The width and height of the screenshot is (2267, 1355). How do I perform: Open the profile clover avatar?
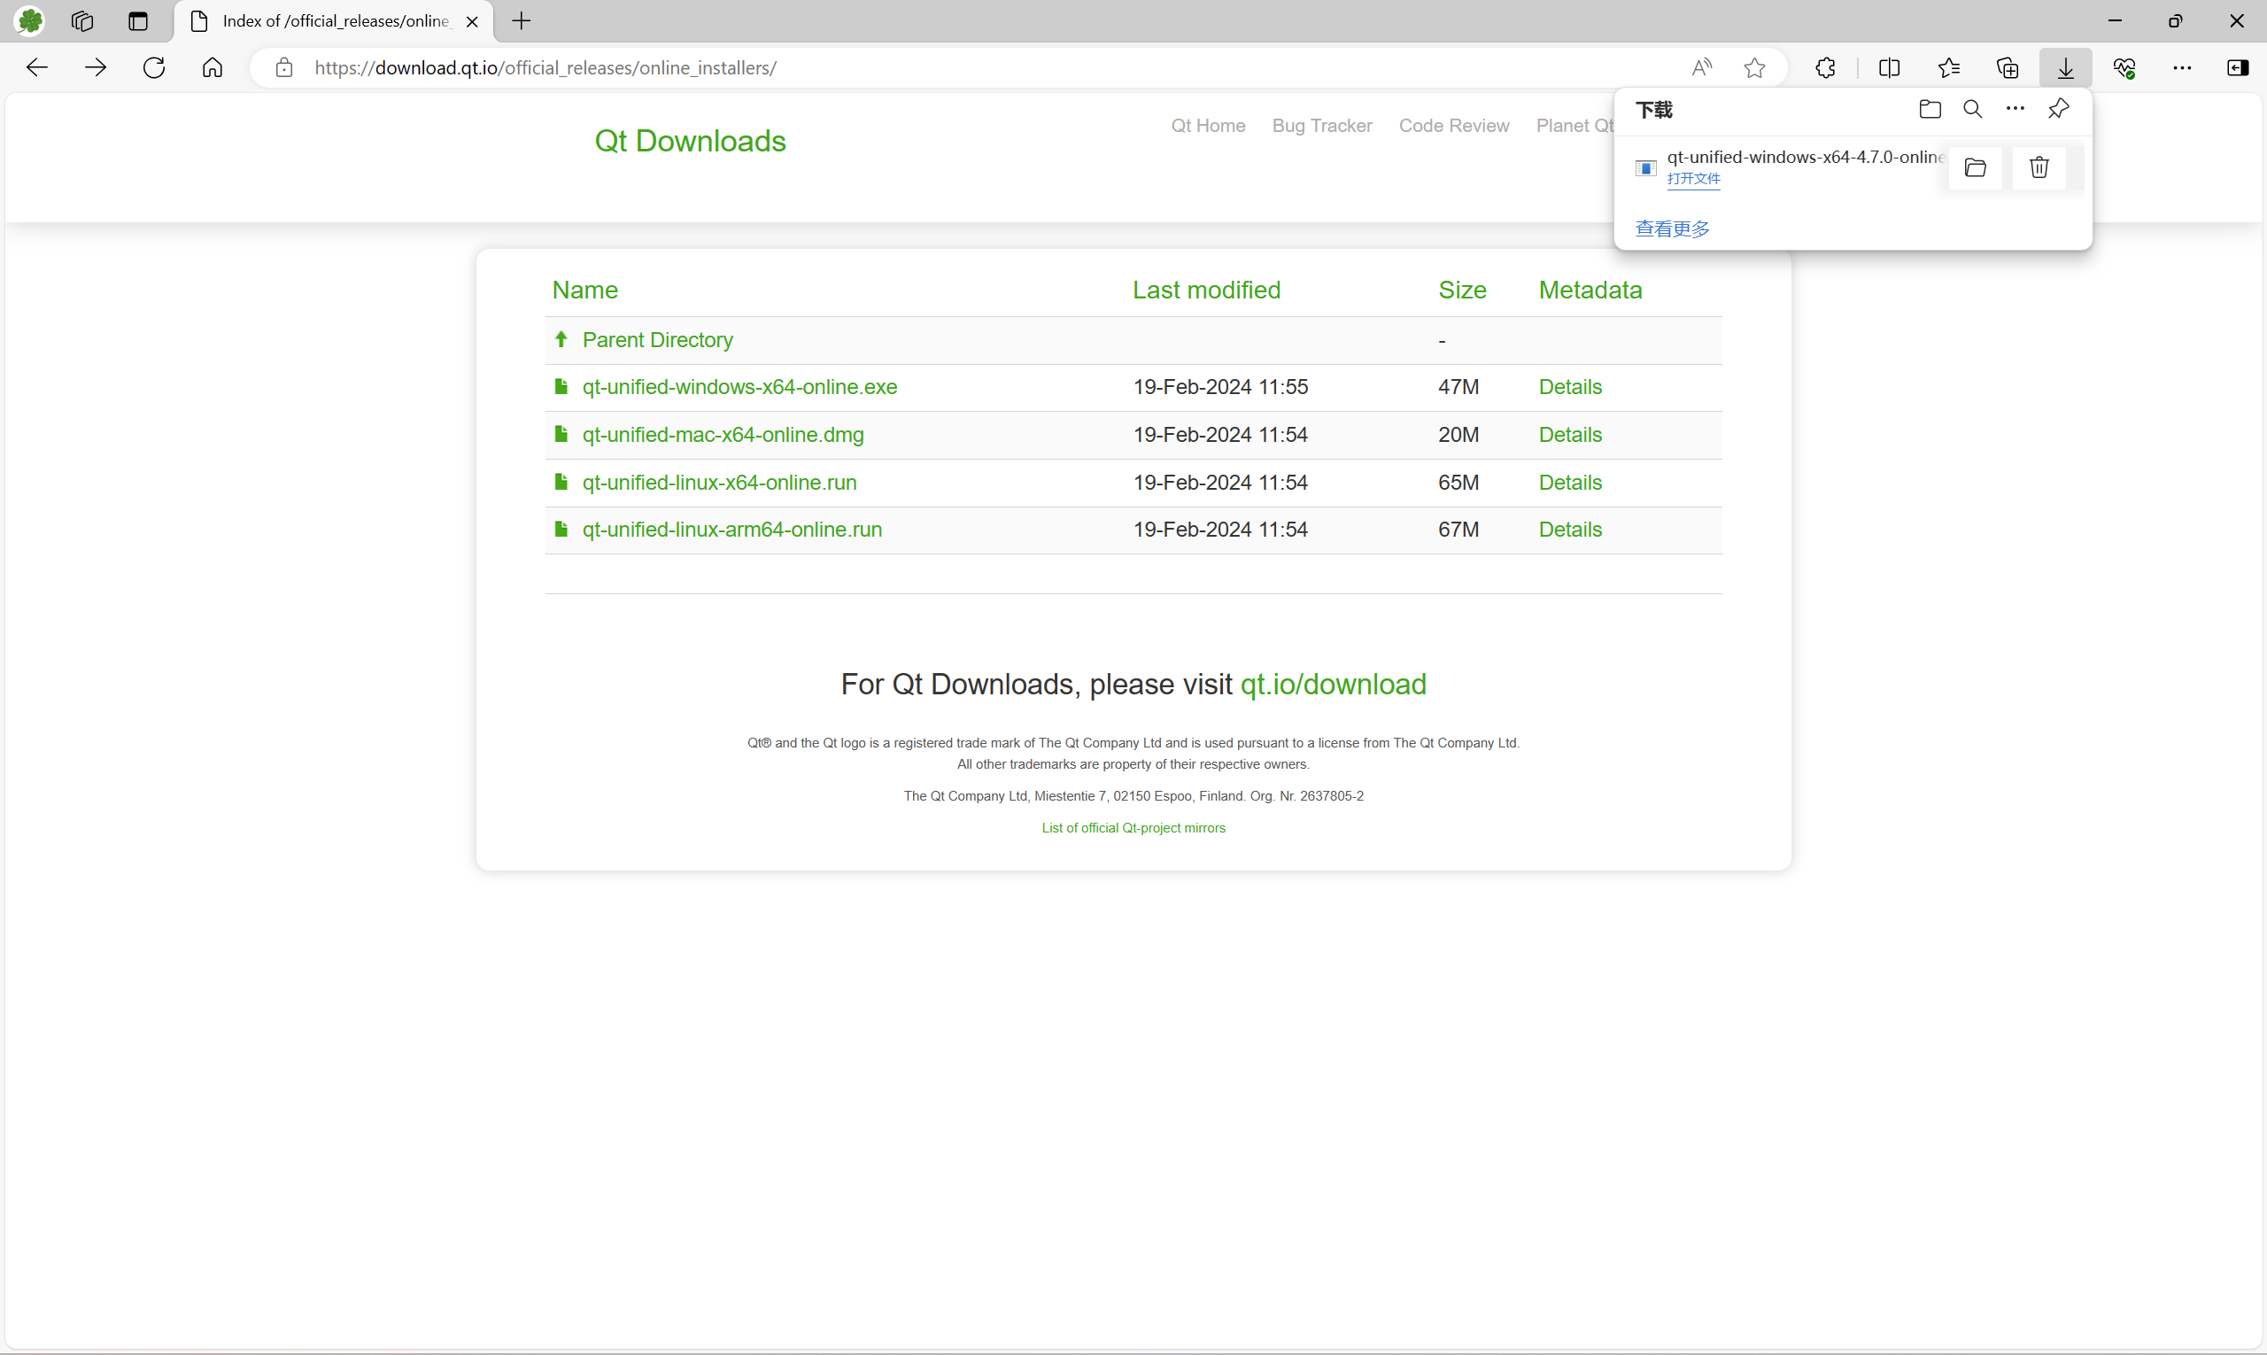(30, 20)
